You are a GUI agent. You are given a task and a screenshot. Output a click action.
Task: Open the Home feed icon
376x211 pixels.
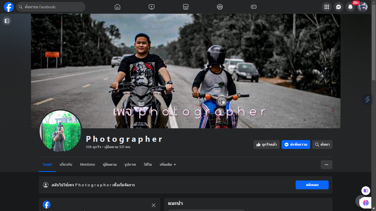click(x=118, y=7)
